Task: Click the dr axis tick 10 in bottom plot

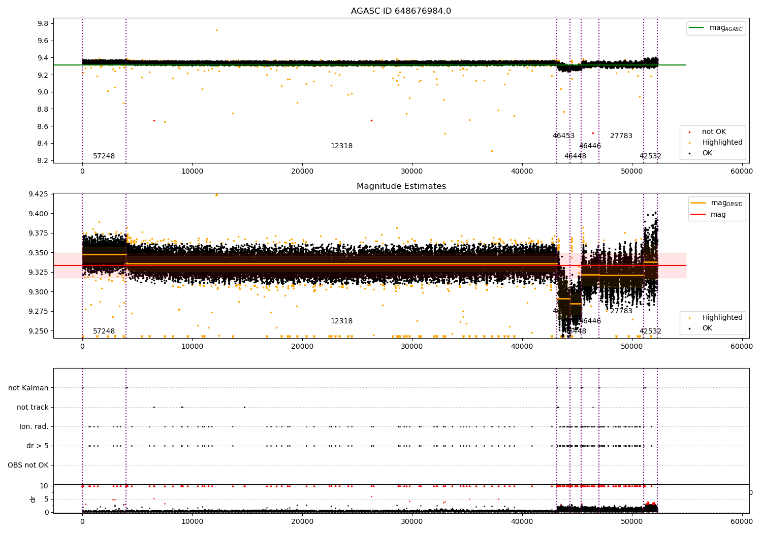Action: pyautogui.click(x=44, y=486)
